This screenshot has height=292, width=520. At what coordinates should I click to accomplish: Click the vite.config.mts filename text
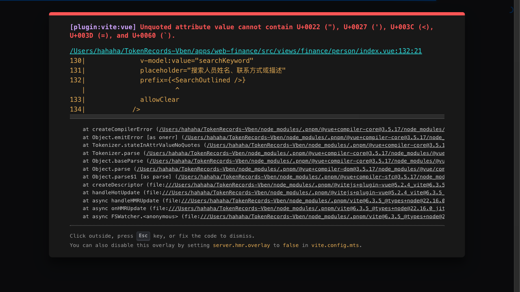(335, 245)
